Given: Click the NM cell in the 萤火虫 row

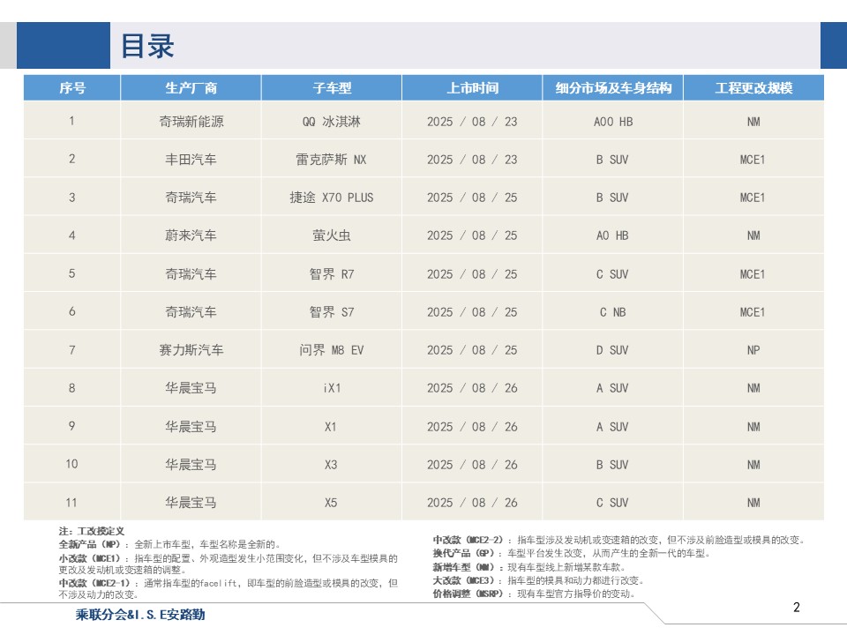Looking at the screenshot, I should click(x=753, y=235).
